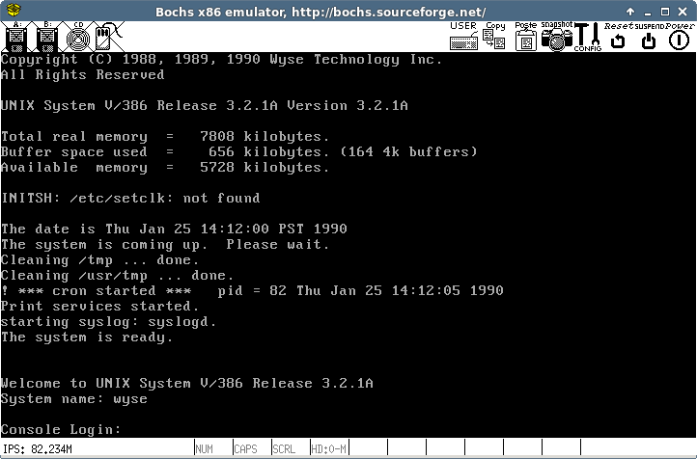
Task: Click the "Buffer space used" line
Action: pyautogui.click(x=239, y=151)
